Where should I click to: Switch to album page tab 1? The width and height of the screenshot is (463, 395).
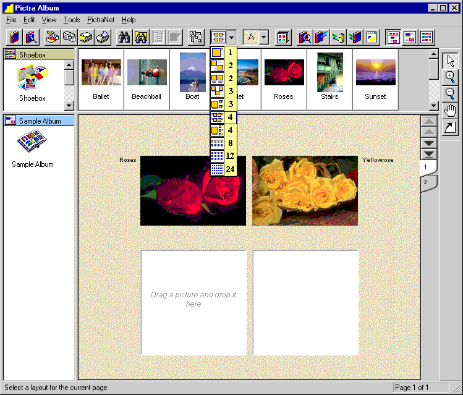(428, 167)
